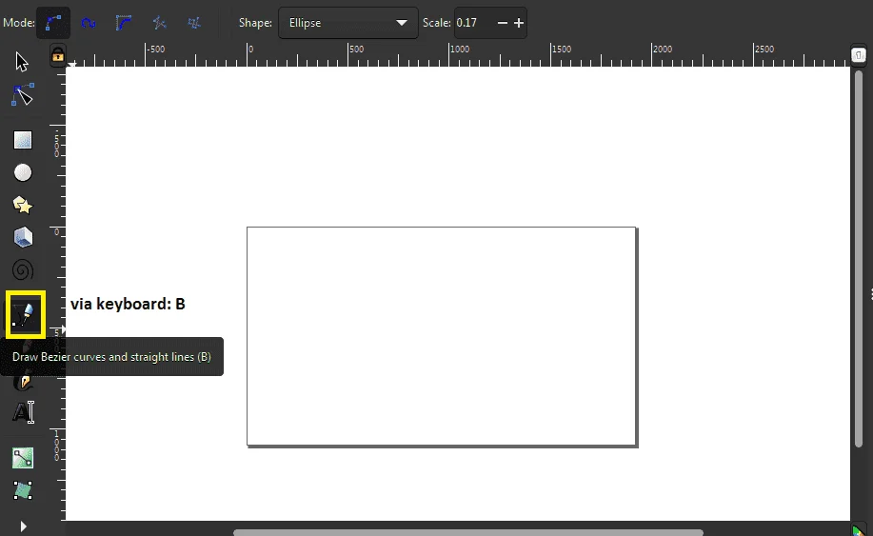
Task: Choose Spiro path mode
Action: coord(88,23)
